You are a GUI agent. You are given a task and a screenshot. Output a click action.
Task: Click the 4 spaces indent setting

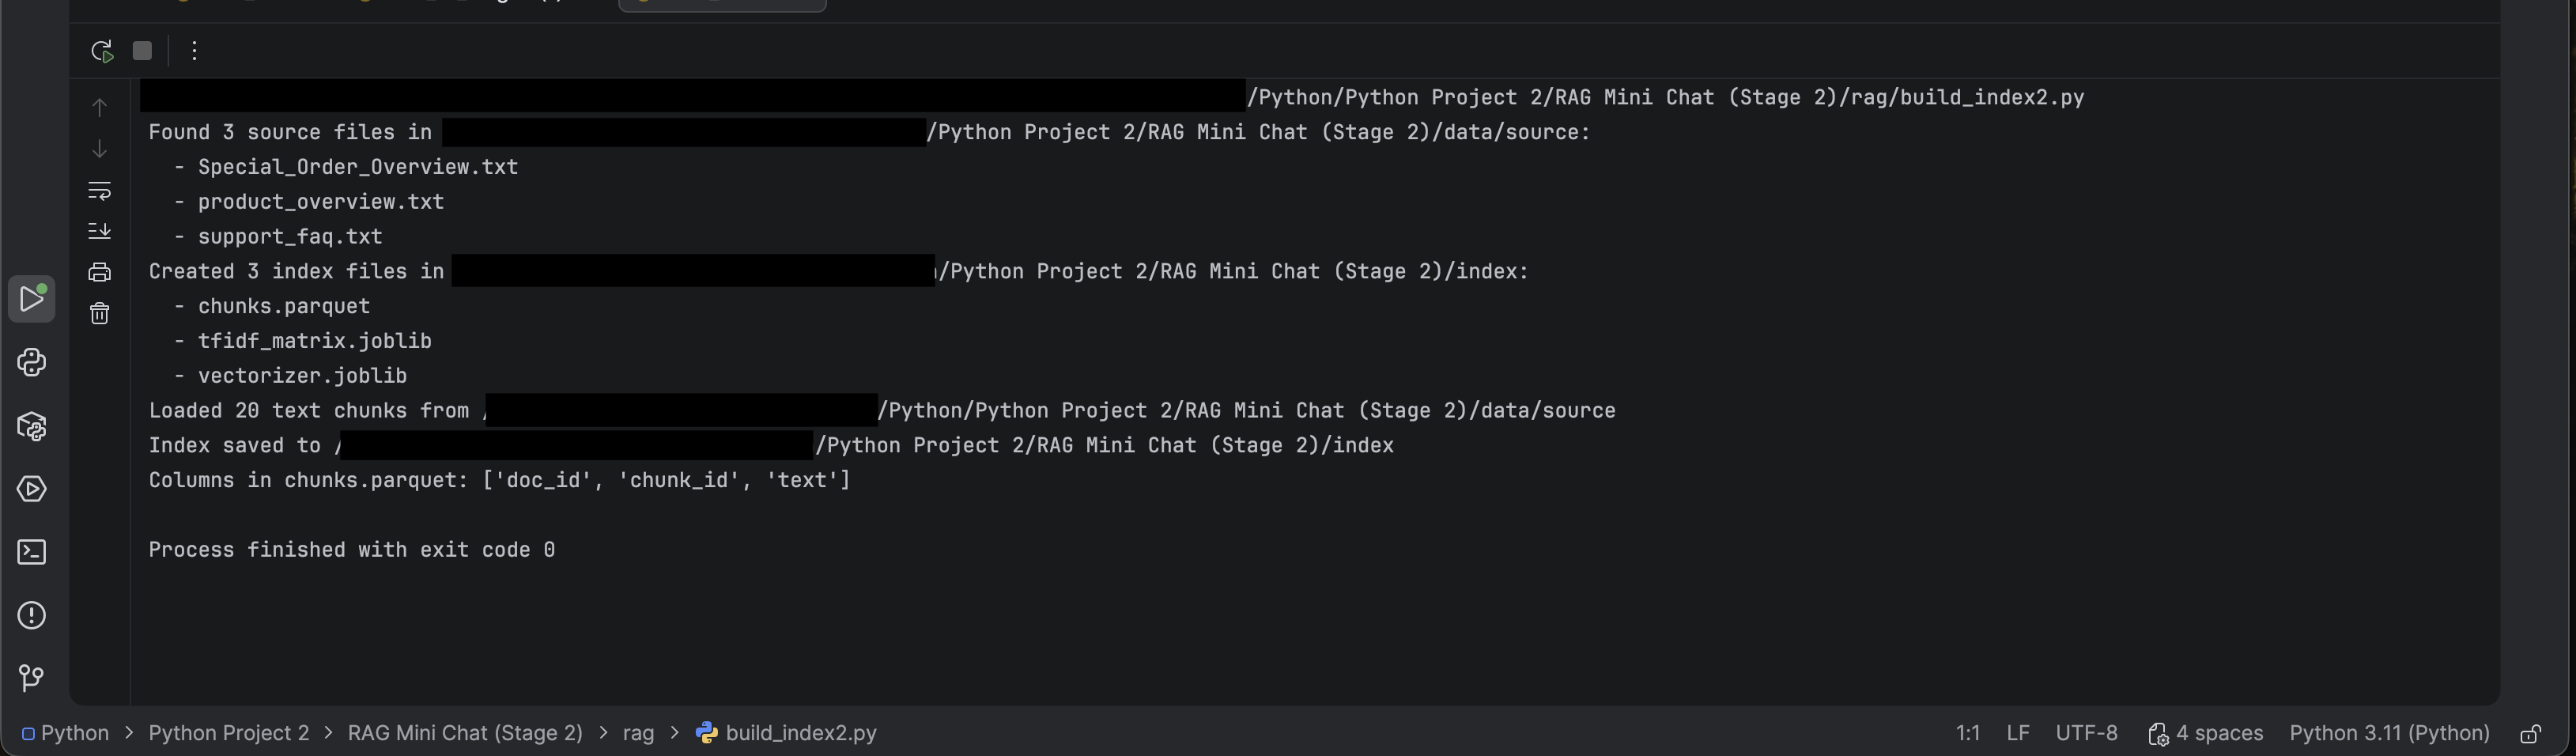2218,732
